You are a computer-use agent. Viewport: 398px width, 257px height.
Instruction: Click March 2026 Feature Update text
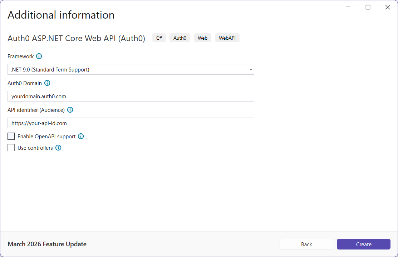click(47, 244)
